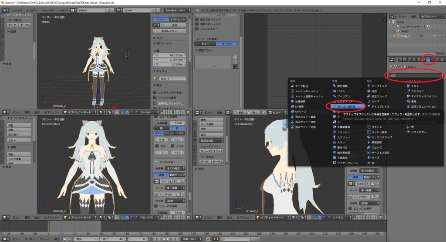Open the 追加 add-modifier dropdown
This screenshot has height=242, width=446.
click(x=416, y=75)
